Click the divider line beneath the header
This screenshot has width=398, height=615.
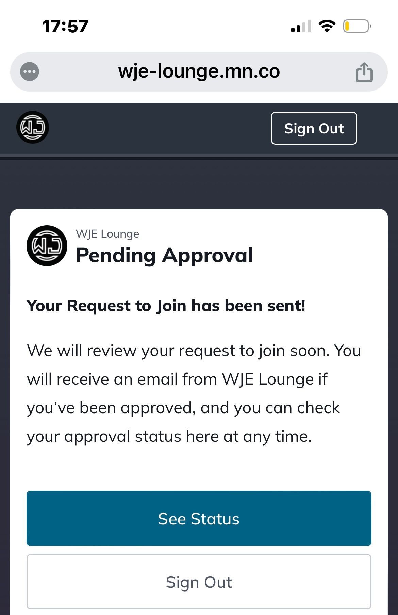[199, 157]
